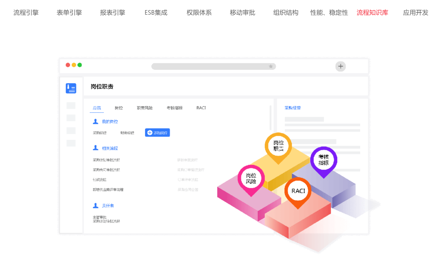Switch to the 表单引擎 tab
Screen dimensions: 447x261
click(69, 13)
